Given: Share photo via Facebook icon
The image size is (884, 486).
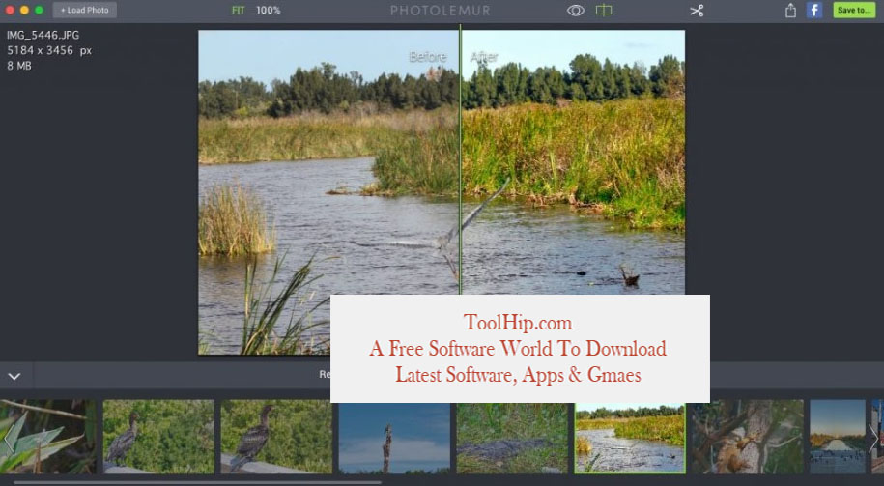Looking at the screenshot, I should coord(813,11).
